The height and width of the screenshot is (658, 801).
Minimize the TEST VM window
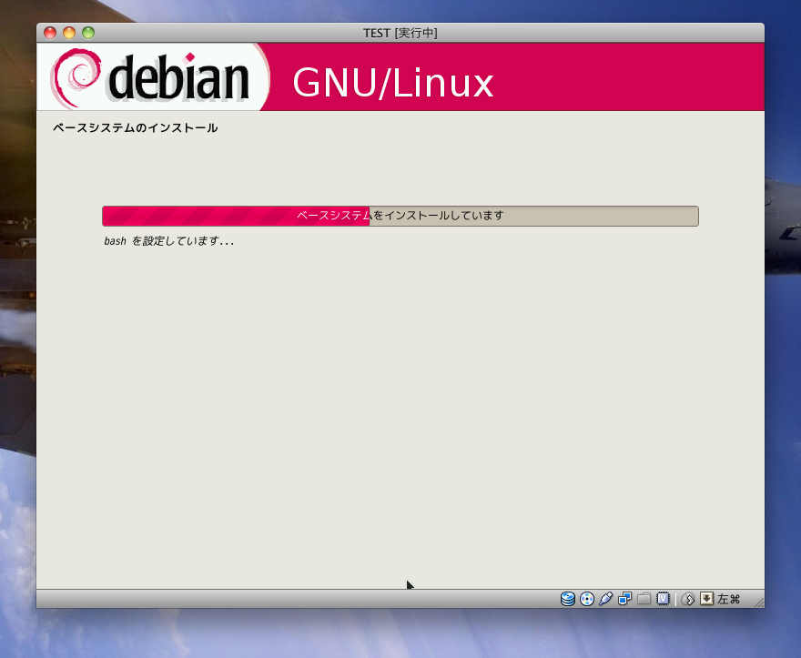[69, 33]
